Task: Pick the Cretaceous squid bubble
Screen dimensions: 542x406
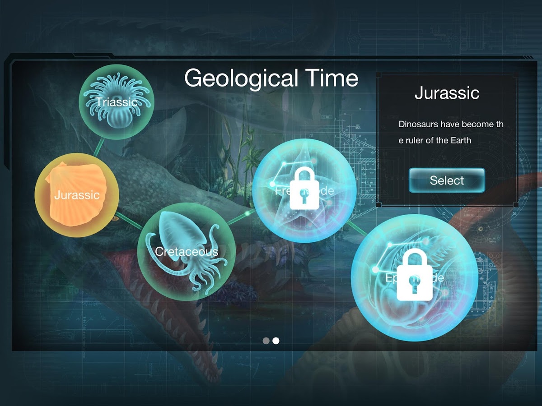Action: coord(186,251)
